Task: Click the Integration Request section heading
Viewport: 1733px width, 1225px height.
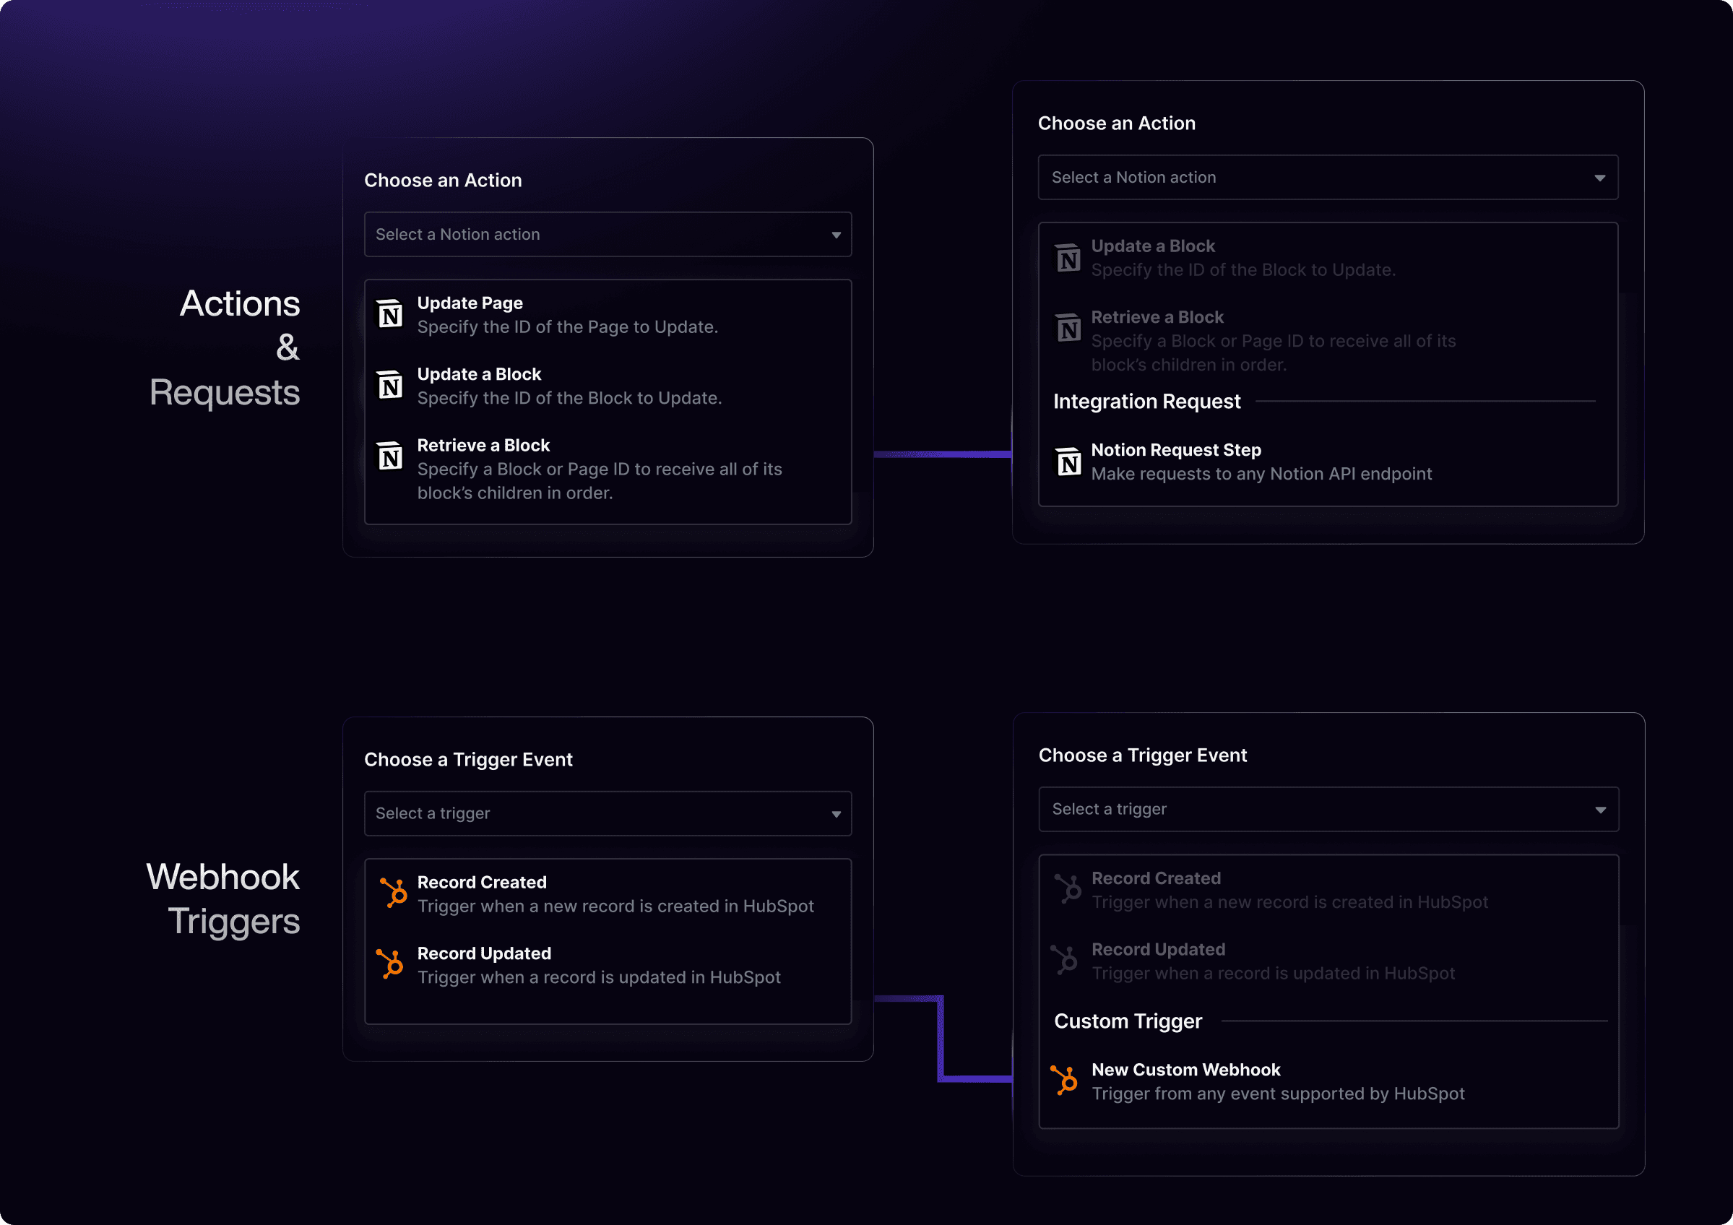Action: tap(1146, 402)
